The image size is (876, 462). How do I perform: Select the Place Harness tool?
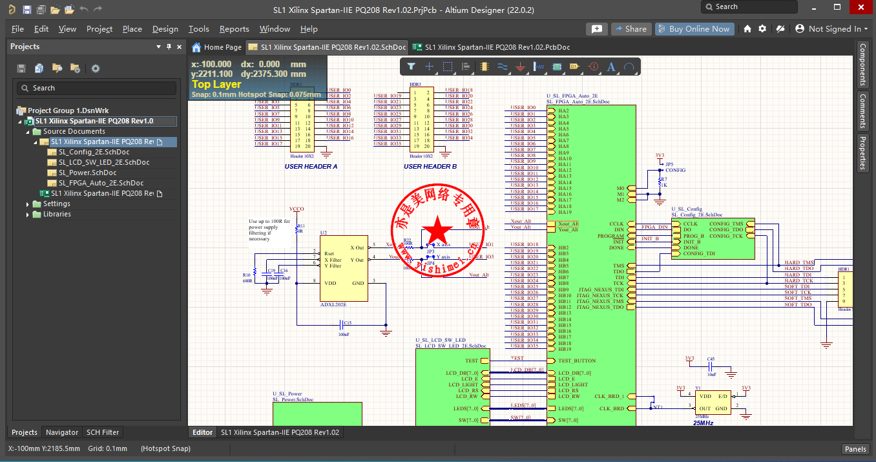(x=539, y=67)
